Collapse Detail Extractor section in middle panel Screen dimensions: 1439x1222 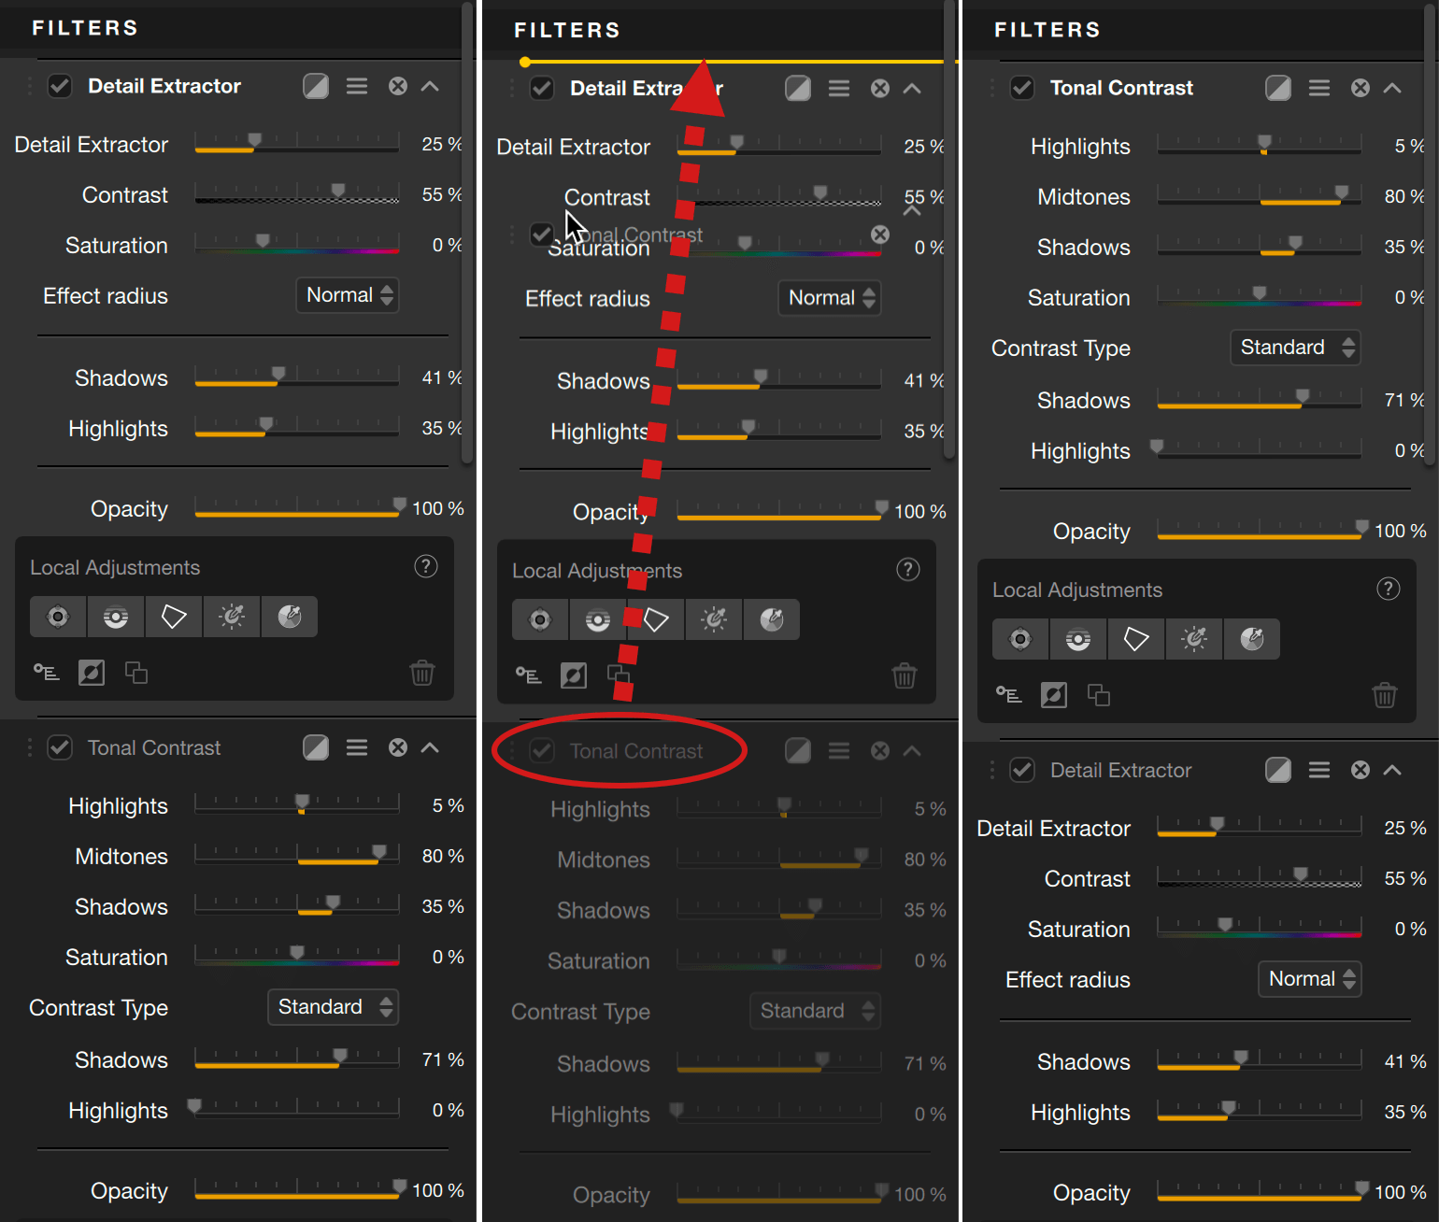912,89
